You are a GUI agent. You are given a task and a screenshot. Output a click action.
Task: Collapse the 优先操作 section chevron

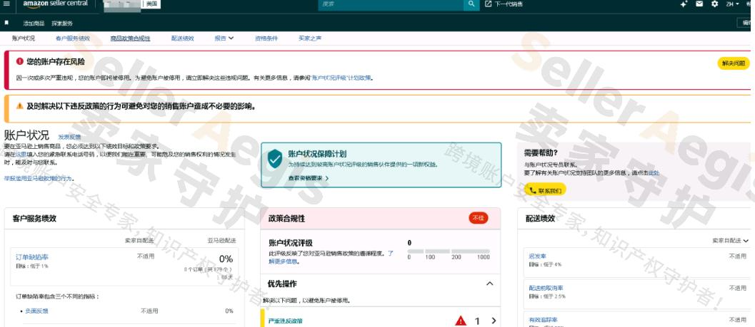[490, 284]
